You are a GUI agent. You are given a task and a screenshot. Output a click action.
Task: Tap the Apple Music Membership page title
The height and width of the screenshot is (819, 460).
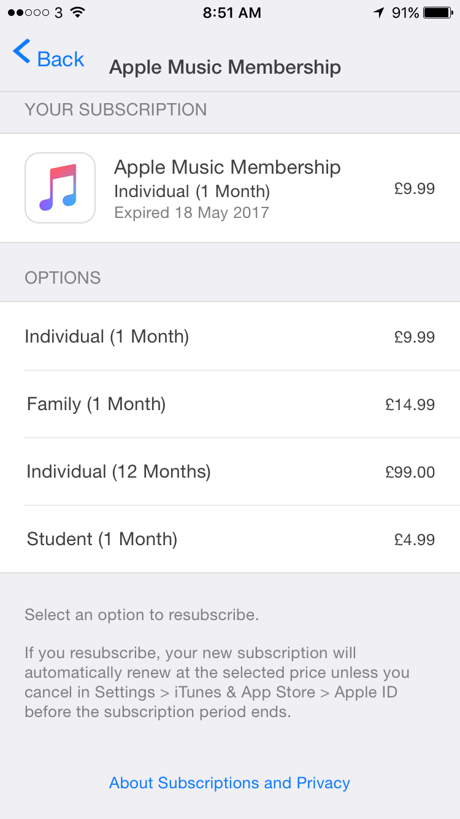[x=224, y=67]
